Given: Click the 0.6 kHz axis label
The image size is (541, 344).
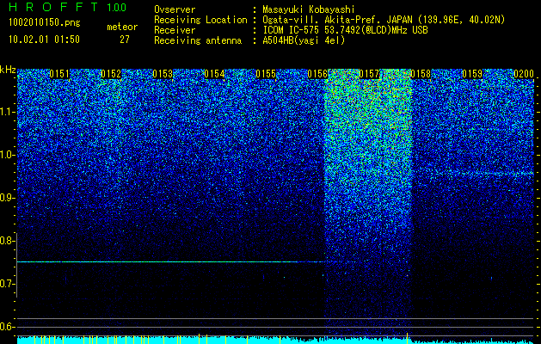Looking at the screenshot, I should pyautogui.click(x=8, y=327).
